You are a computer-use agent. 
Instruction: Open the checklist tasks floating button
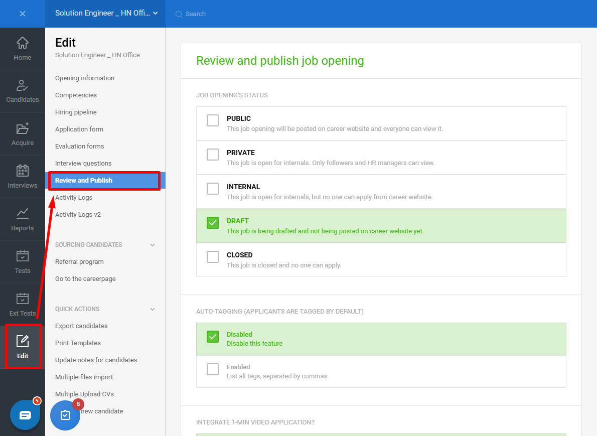click(x=65, y=415)
